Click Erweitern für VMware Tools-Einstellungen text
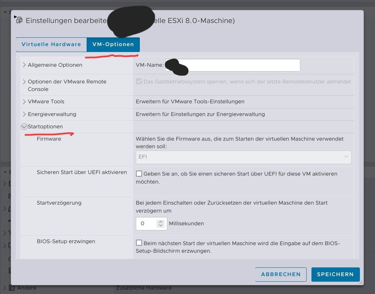 pyautogui.click(x=190, y=101)
